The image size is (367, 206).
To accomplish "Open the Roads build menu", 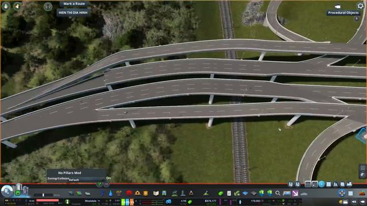I will tap(71, 193).
